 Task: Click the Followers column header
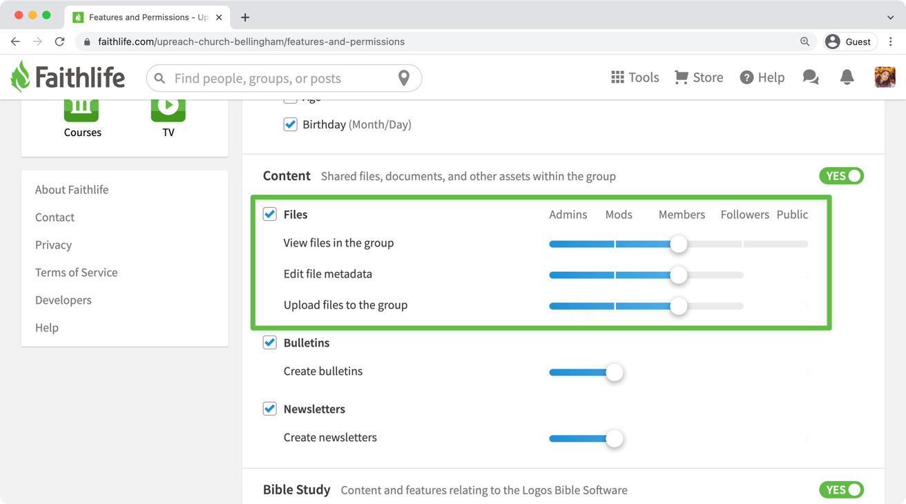744,215
